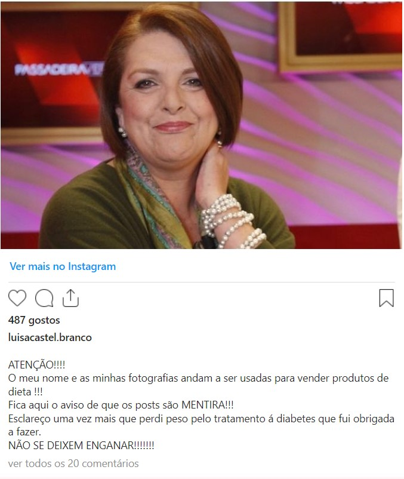The width and height of the screenshot is (404, 479).
Task: Open the 'Ver mais no Instagram' link
Action: click(63, 266)
